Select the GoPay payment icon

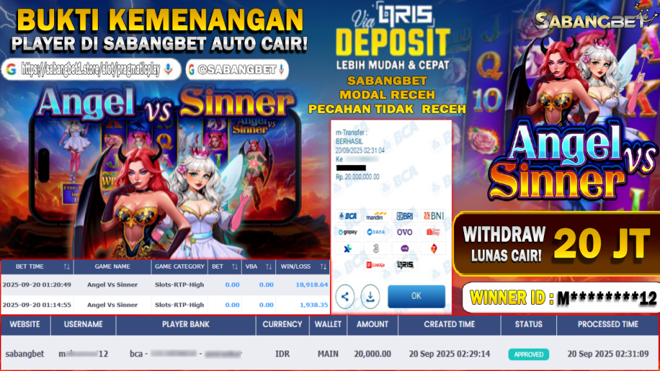point(348,232)
